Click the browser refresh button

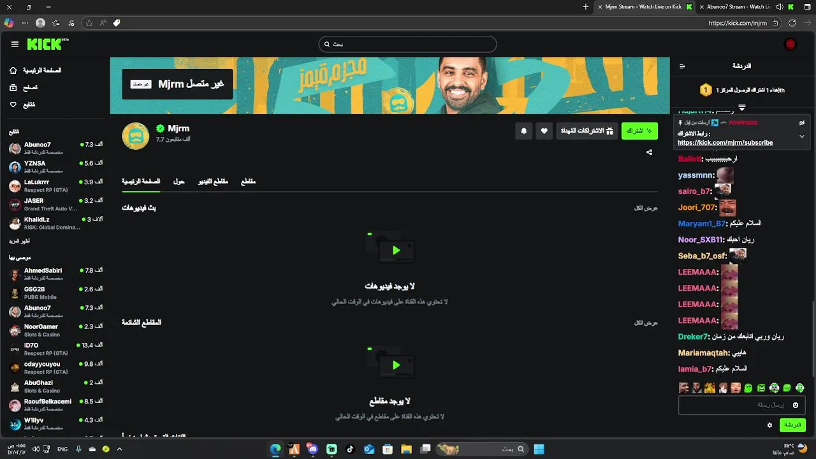(x=792, y=23)
